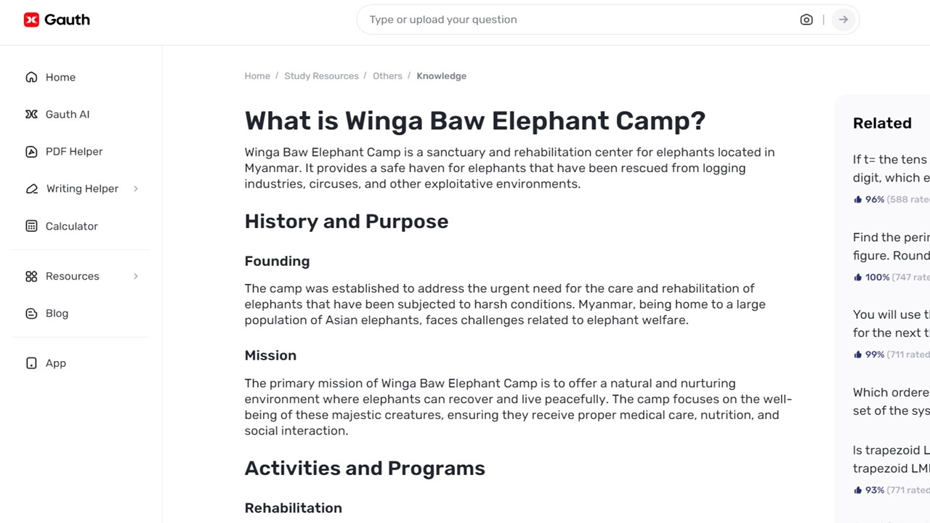Click the Gauth logo
This screenshot has width=930, height=523.
tap(57, 20)
